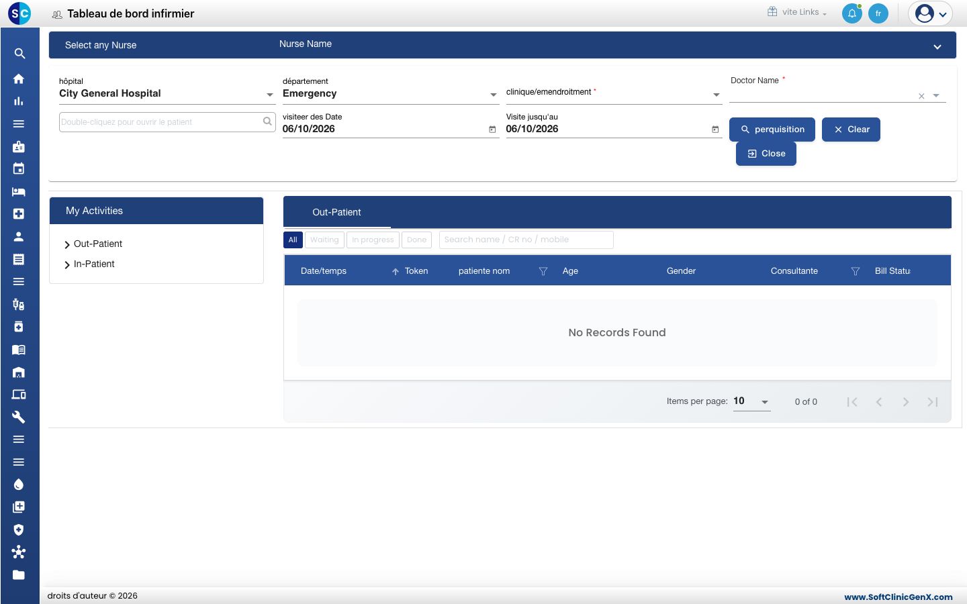Open the bar chart analytics sidebar icon
The height and width of the screenshot is (604, 967).
coord(19,101)
